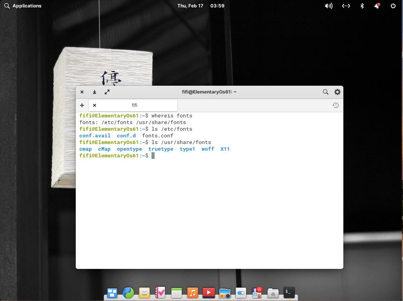Open AppCenter with 10 updates badge
The height and width of the screenshot is (301, 403).
(257, 292)
